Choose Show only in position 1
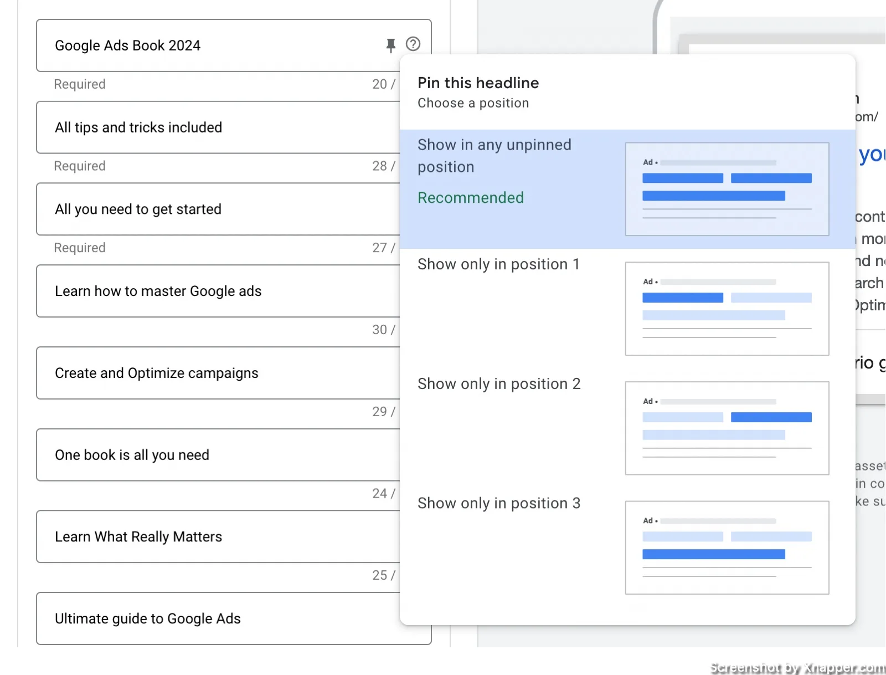The height and width of the screenshot is (675, 886). point(627,309)
